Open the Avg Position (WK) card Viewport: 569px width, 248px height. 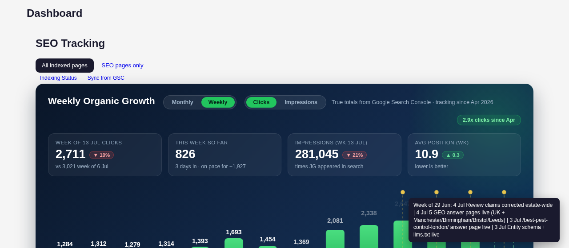(464, 155)
